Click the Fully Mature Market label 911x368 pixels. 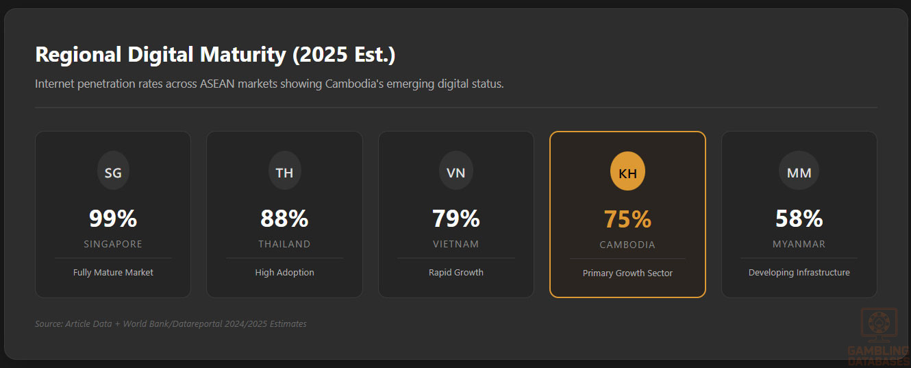click(x=113, y=273)
